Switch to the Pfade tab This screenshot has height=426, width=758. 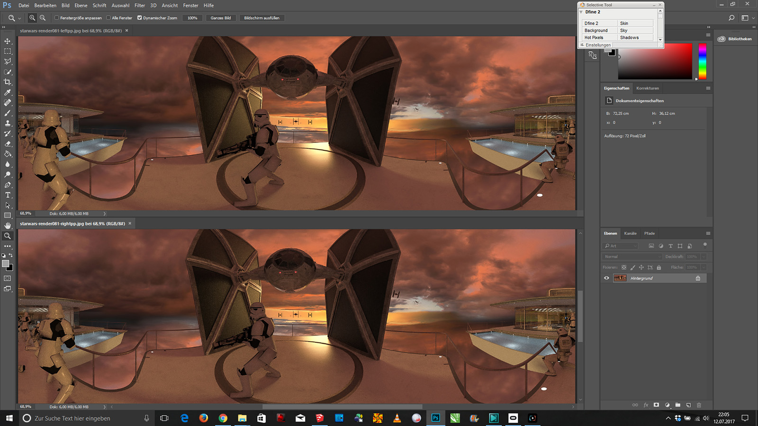pos(650,233)
